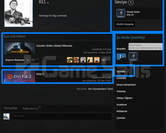Screen dimensions: 166x133
Task: Click 'kayıtlarda 0.9 saat' Dota 2 playtime
Action: point(101,78)
